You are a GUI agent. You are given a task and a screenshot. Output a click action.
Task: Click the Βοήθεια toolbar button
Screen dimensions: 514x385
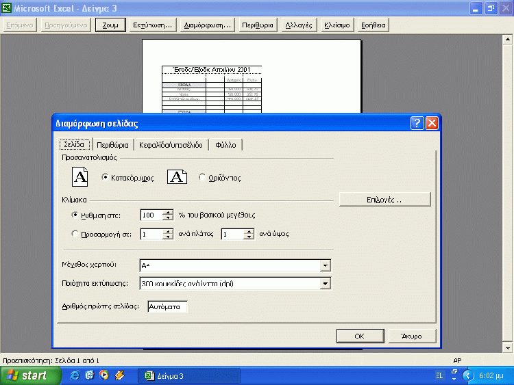(x=374, y=25)
